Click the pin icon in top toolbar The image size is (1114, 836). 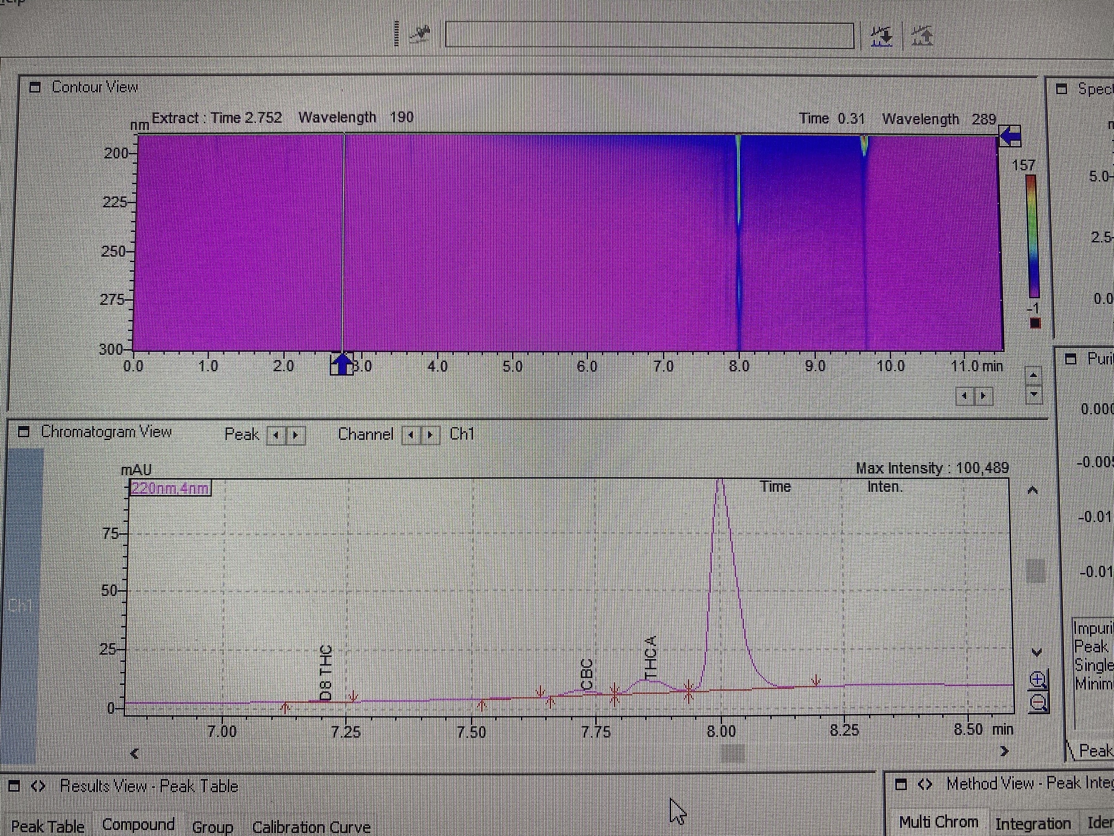click(421, 34)
